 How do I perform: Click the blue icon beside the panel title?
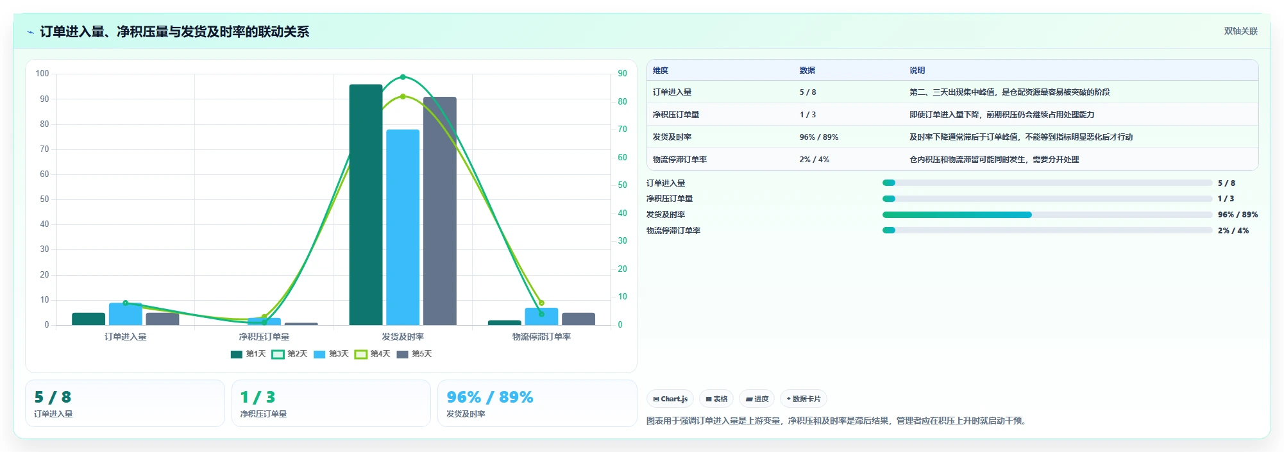pyautogui.click(x=30, y=32)
